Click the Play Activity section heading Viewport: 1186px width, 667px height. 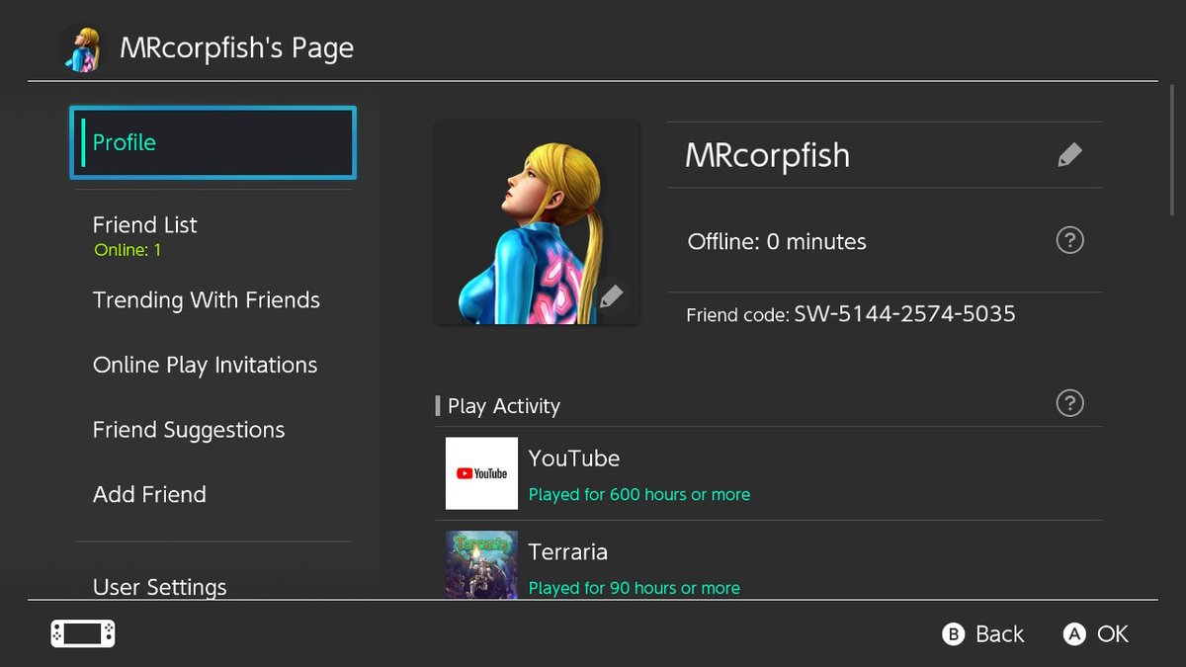coord(504,406)
